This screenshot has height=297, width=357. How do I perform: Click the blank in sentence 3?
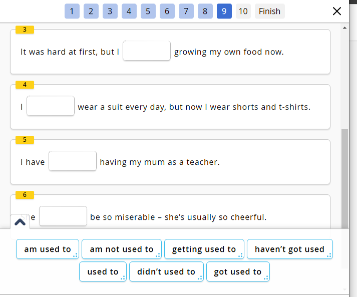coord(147,51)
